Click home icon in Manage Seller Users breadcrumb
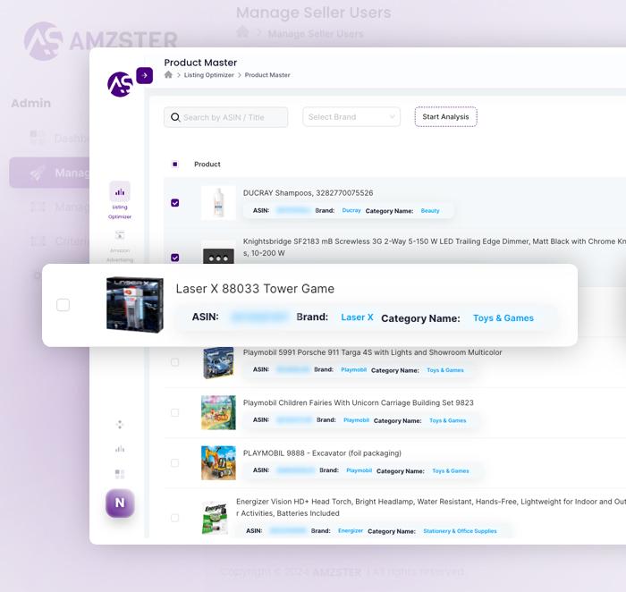626x592 pixels. [x=242, y=31]
